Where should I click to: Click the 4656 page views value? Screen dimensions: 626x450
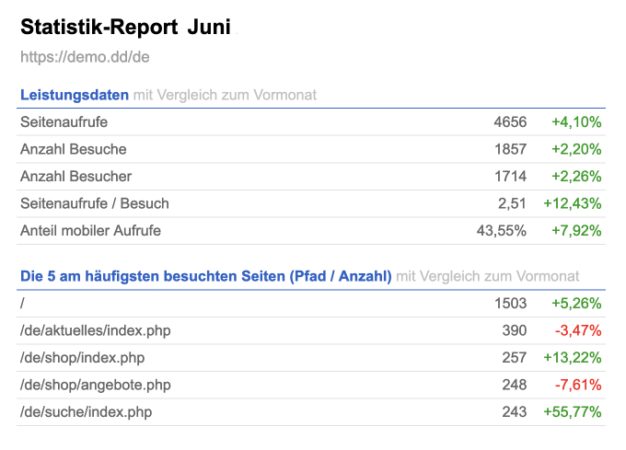510,121
